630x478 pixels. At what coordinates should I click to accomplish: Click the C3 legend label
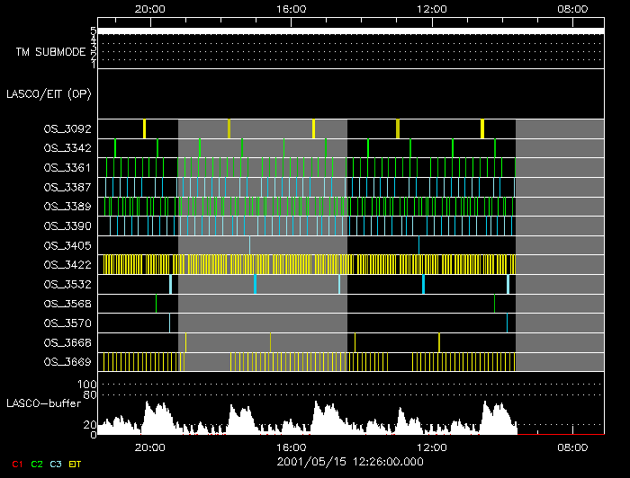tap(56, 463)
